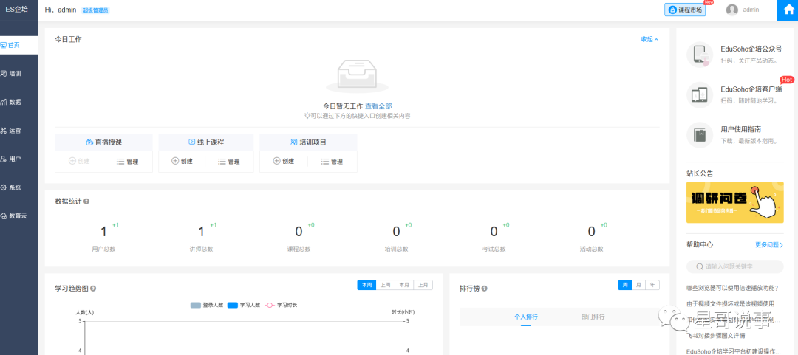Click the admin avatar icon
798x355 pixels.
(731, 10)
